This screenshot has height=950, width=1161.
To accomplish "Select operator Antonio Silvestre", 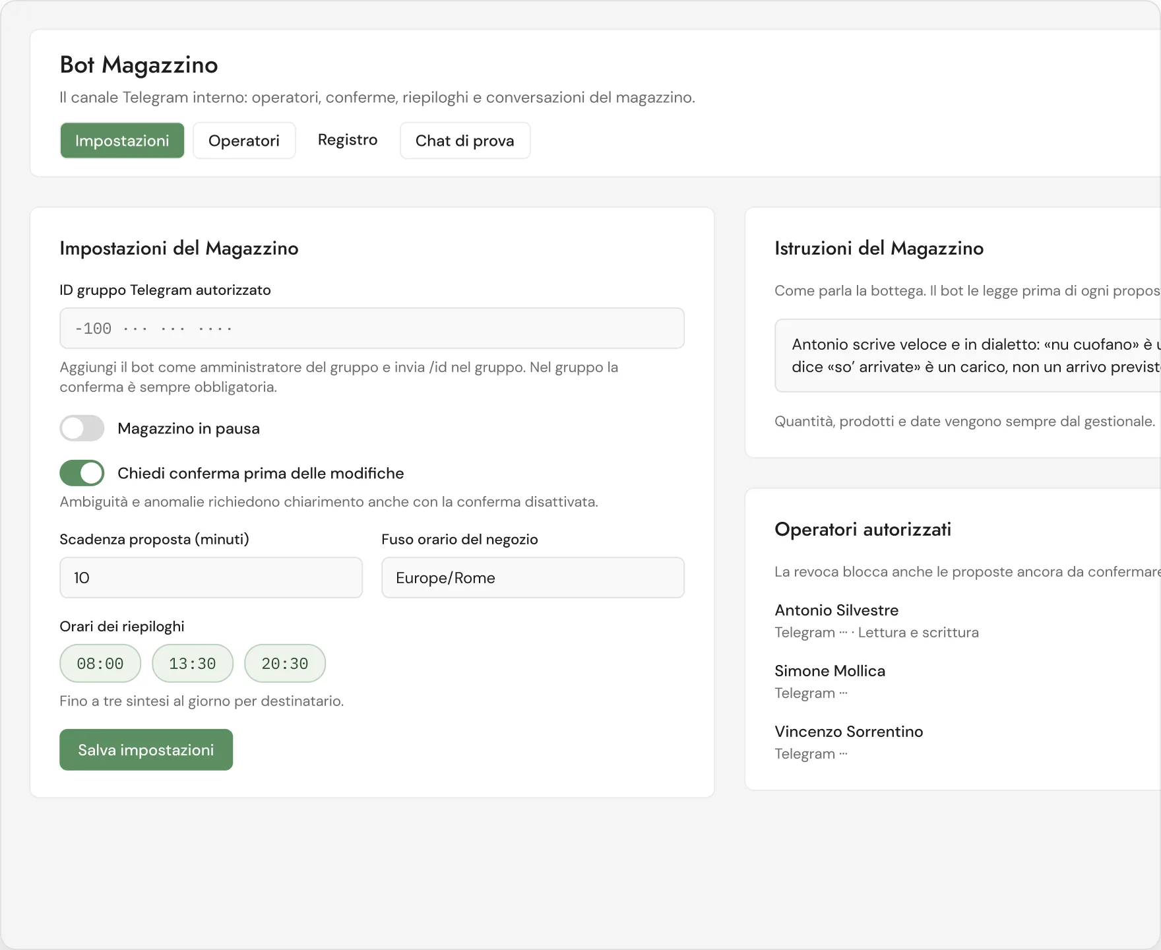I will 836,610.
